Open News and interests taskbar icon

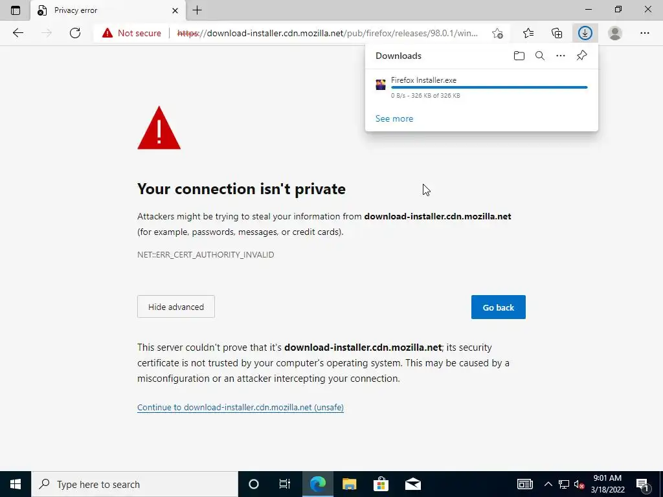tap(524, 484)
